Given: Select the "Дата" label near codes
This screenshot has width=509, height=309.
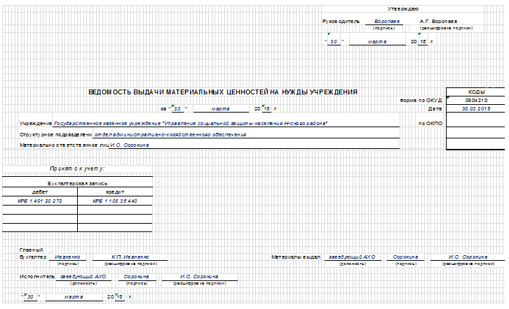Looking at the screenshot, I should coord(435,109).
